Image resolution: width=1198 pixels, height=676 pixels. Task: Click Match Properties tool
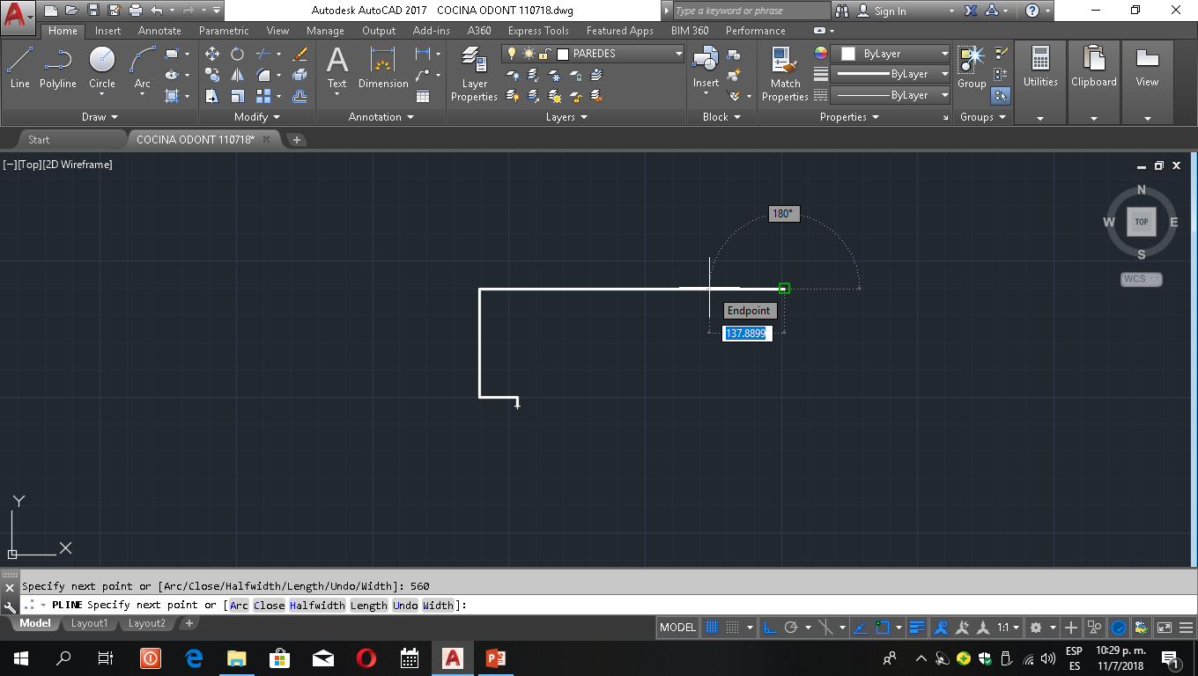pyautogui.click(x=785, y=75)
